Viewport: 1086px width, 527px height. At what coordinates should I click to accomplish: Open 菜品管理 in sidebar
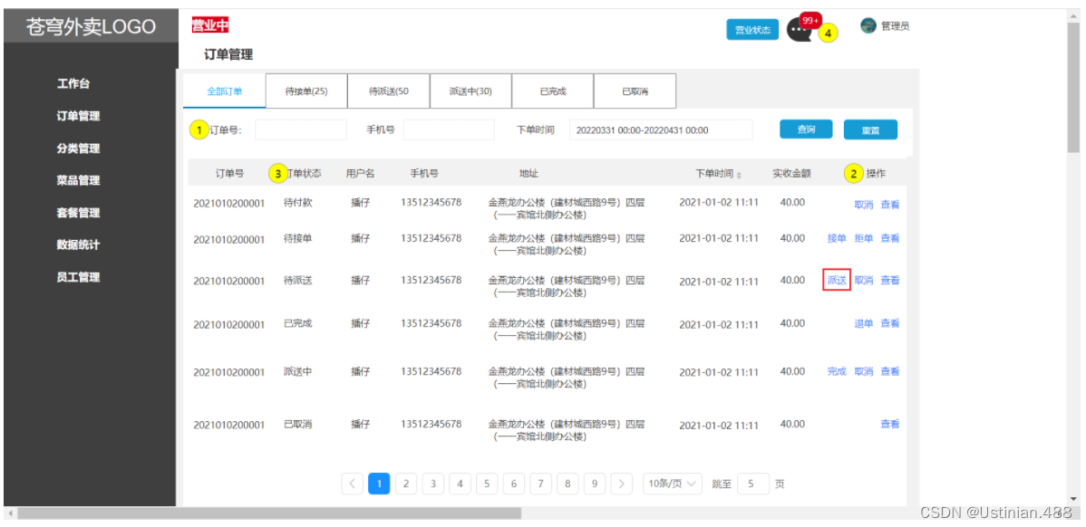(x=78, y=180)
